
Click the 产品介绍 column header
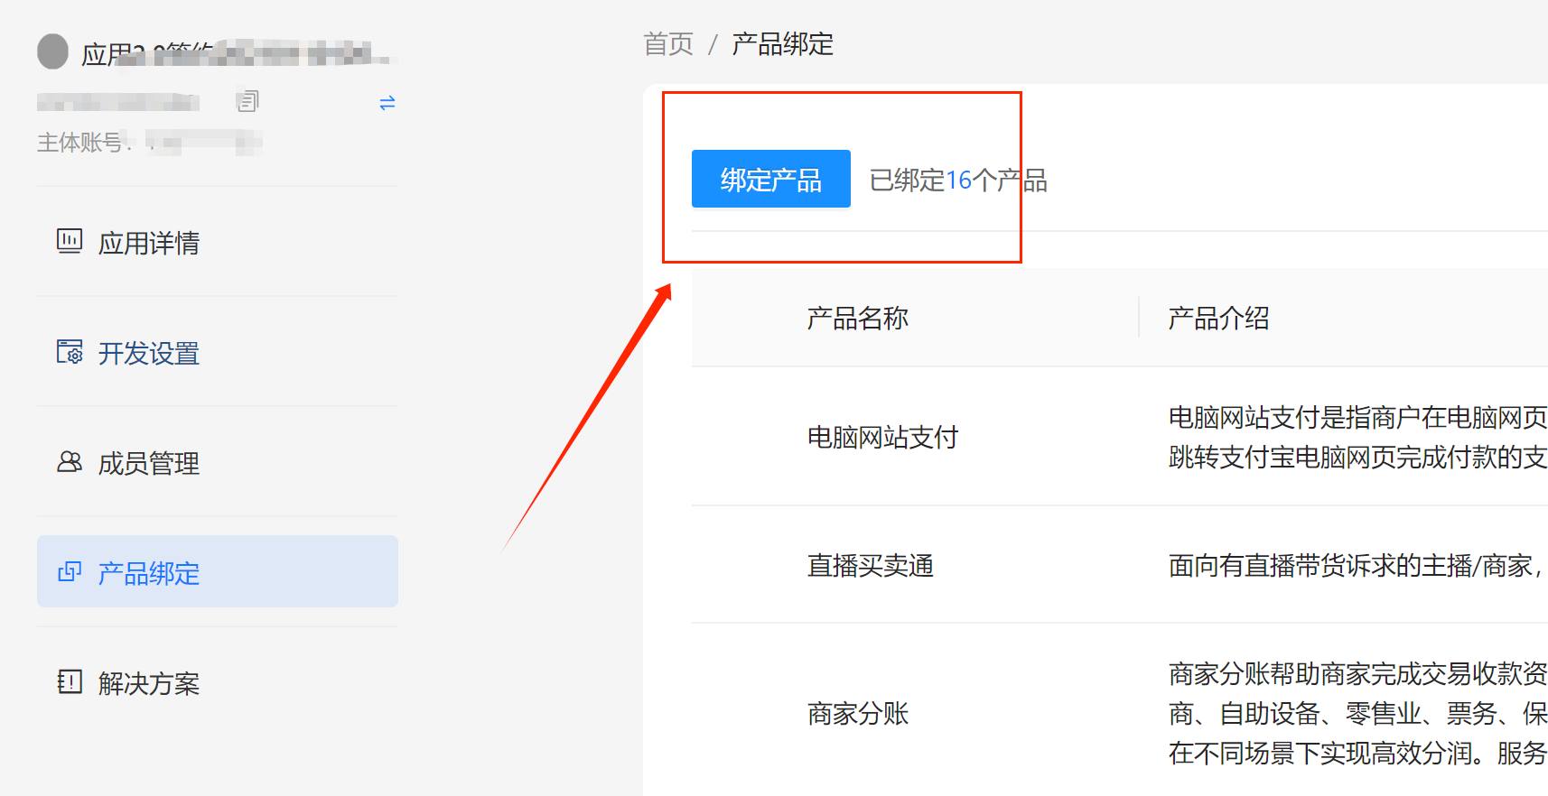click(x=1218, y=318)
